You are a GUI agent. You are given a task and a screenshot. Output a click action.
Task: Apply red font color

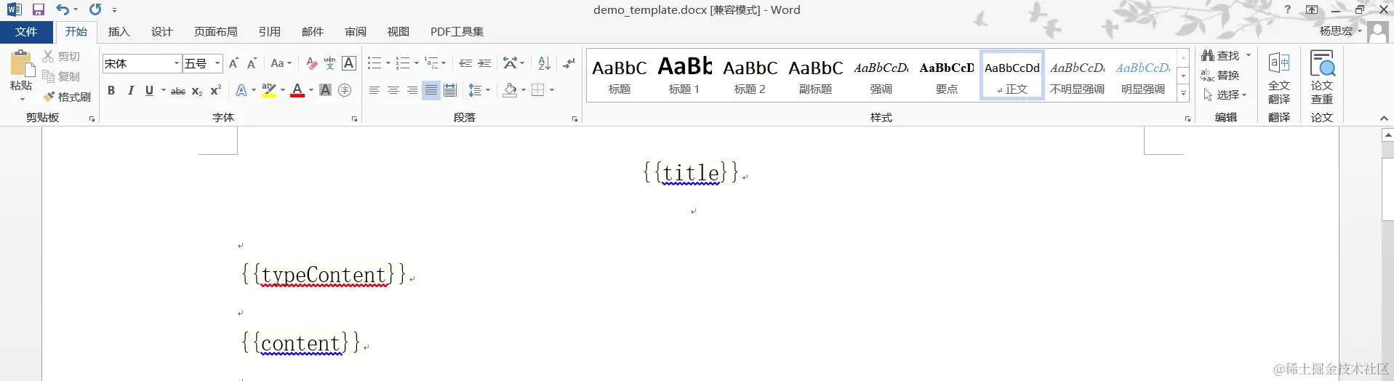[x=297, y=90]
